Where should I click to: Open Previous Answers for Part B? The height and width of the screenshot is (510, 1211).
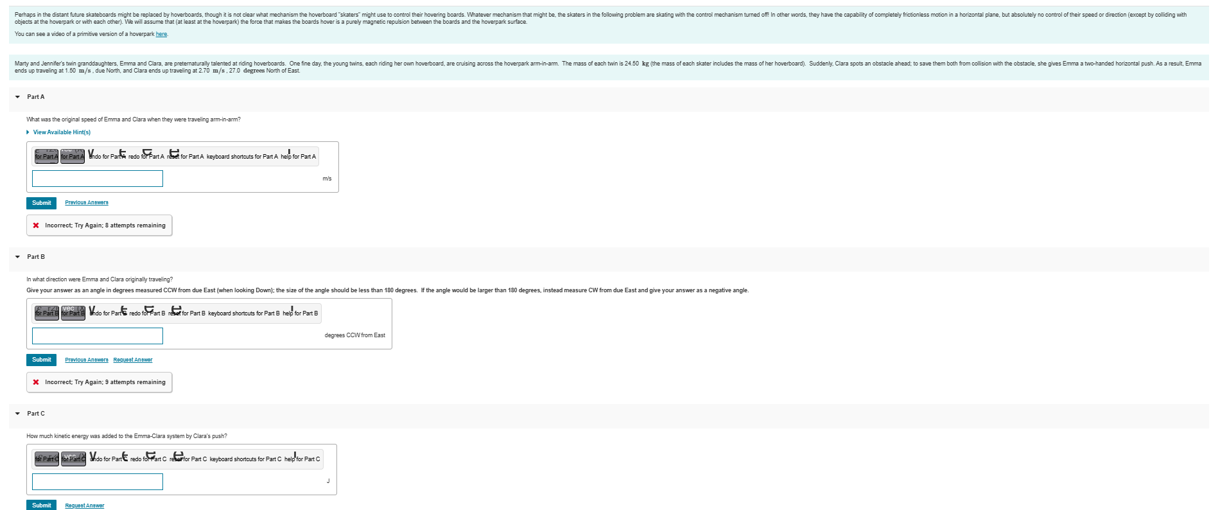click(87, 360)
